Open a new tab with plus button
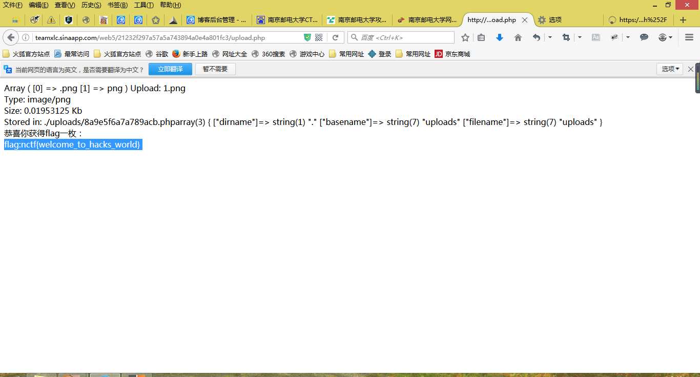Image resolution: width=700 pixels, height=377 pixels. [683, 20]
